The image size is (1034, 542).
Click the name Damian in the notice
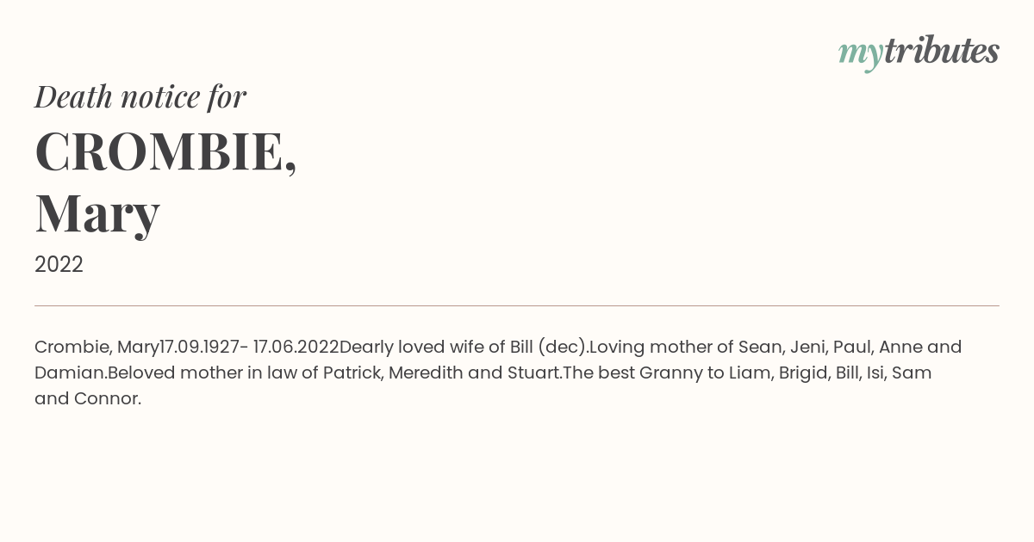tap(69, 373)
